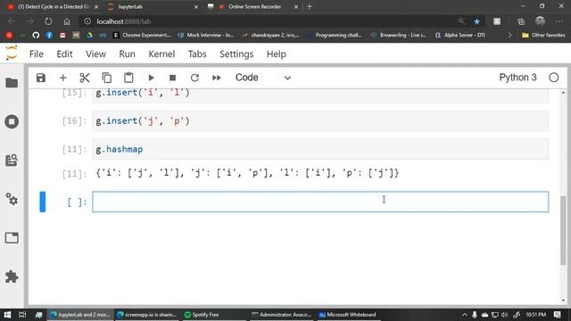
Task: Open the Programming chall... bookmark
Action: (x=334, y=35)
